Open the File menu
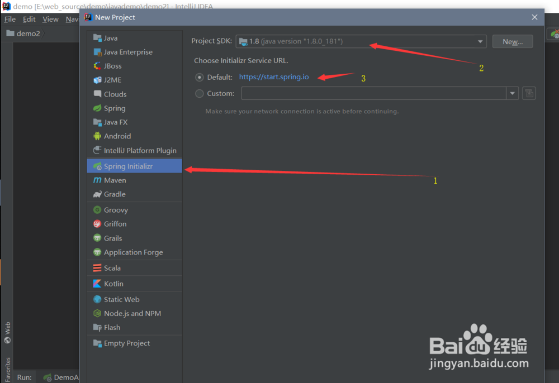Viewport: 559px width, 383px height. 10,19
